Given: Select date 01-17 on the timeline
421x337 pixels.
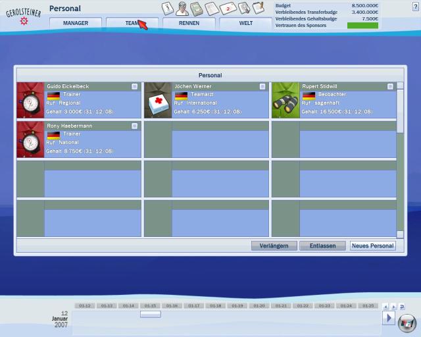Looking at the screenshot, I should [x=193, y=306].
